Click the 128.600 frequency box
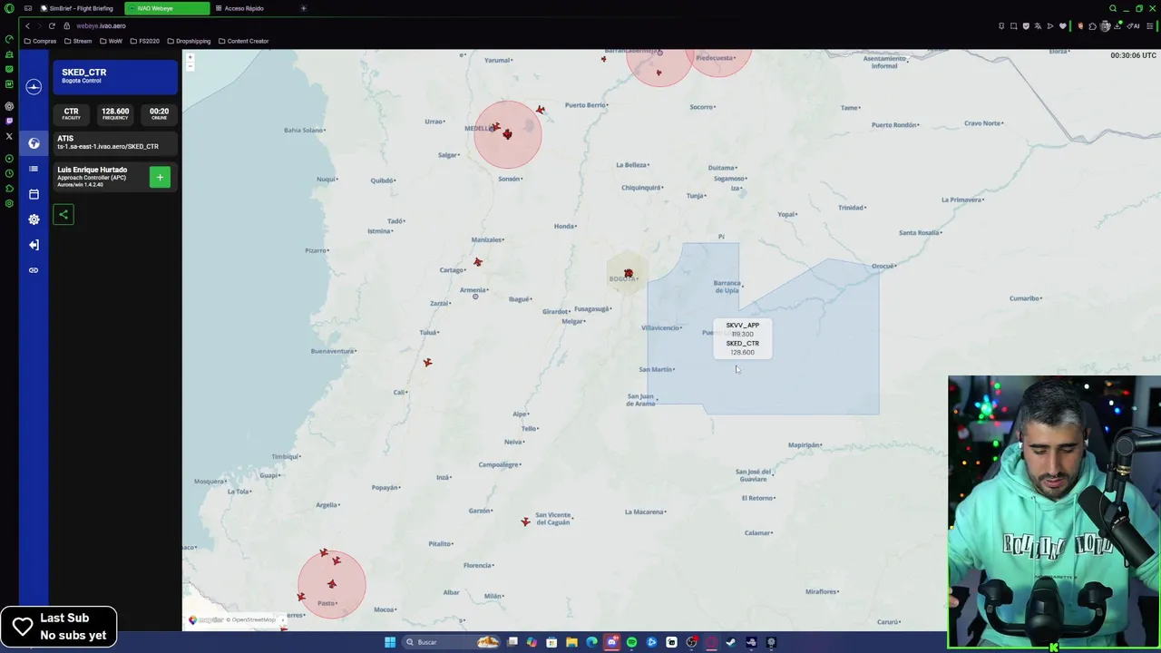The image size is (1161, 653). 115,113
